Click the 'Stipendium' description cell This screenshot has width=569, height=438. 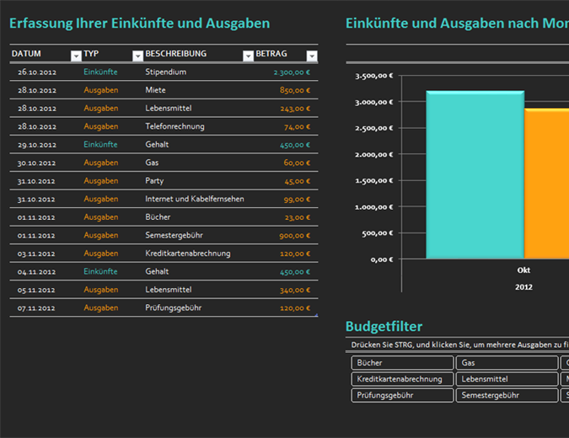(165, 72)
